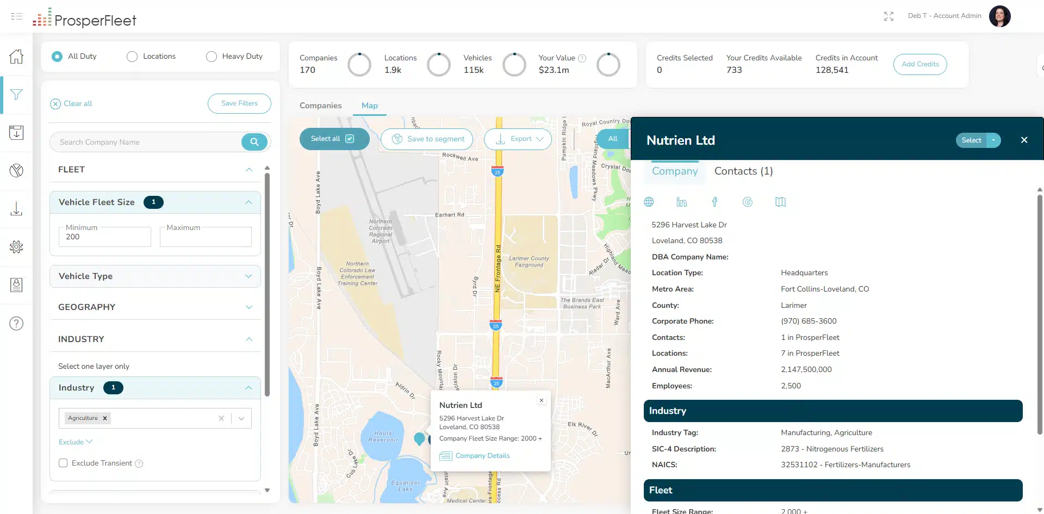Viewport: 1044px width, 514px height.
Task: Open the Contacts (1) tab
Action: coord(743,171)
